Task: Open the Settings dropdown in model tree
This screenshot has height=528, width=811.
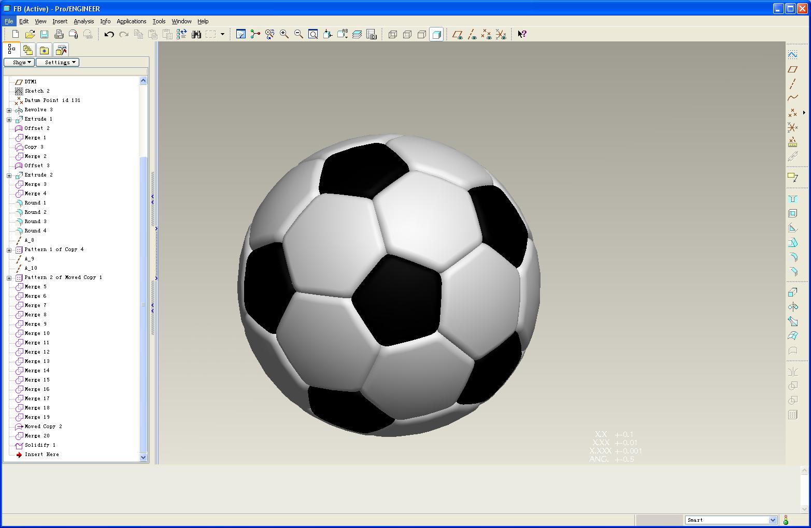Action: [57, 62]
